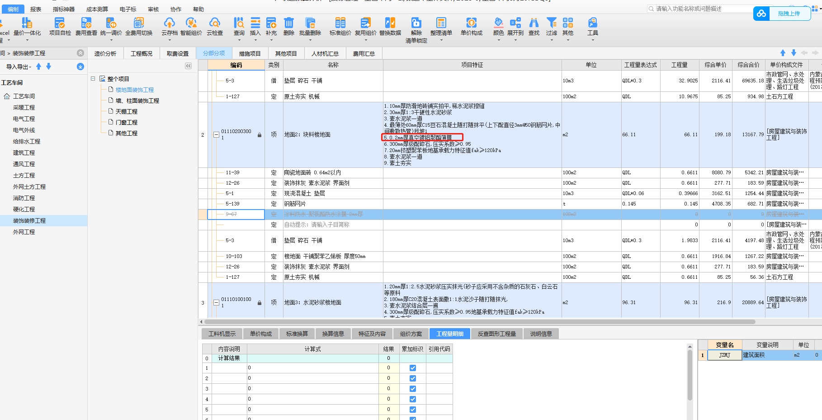Open dropdown arrow under 工具
Image resolution: width=822 pixels, height=420 pixels.
coord(593,40)
